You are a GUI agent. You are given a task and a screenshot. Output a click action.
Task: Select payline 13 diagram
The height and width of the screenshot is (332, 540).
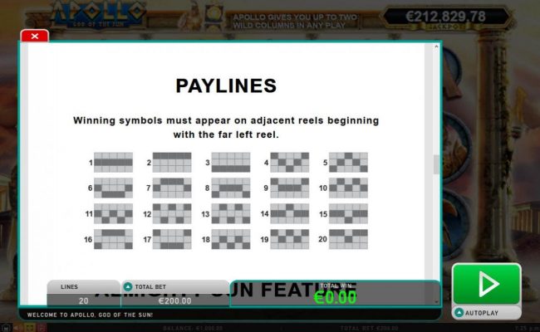pyautogui.click(x=231, y=213)
